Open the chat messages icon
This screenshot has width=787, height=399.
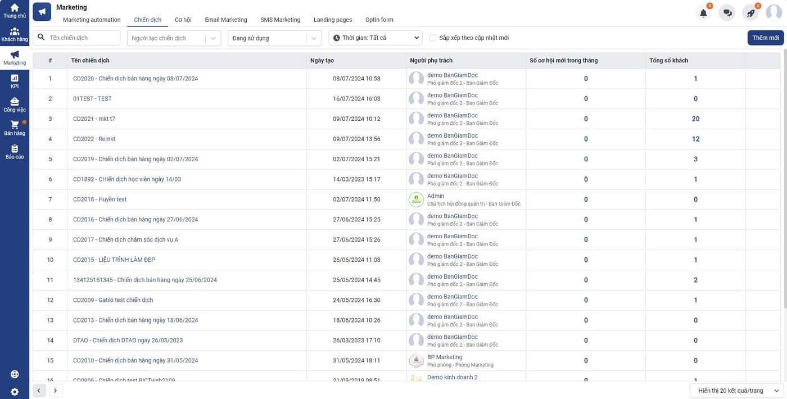pos(727,13)
